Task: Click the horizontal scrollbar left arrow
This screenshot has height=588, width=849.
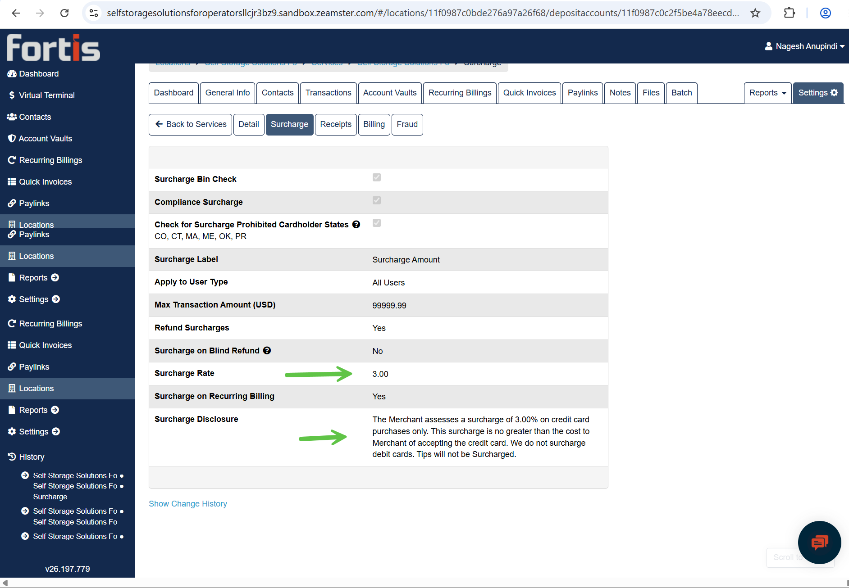Action: [5, 583]
